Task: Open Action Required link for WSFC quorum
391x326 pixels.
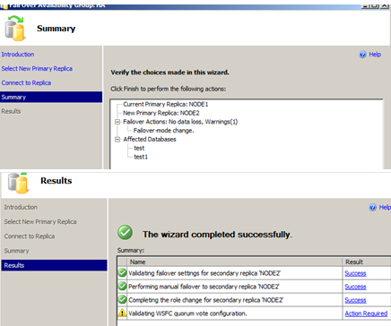Action: point(366,313)
